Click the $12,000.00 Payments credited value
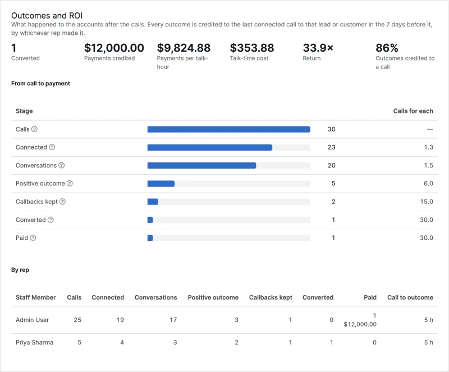The height and width of the screenshot is (372, 449). (x=114, y=48)
